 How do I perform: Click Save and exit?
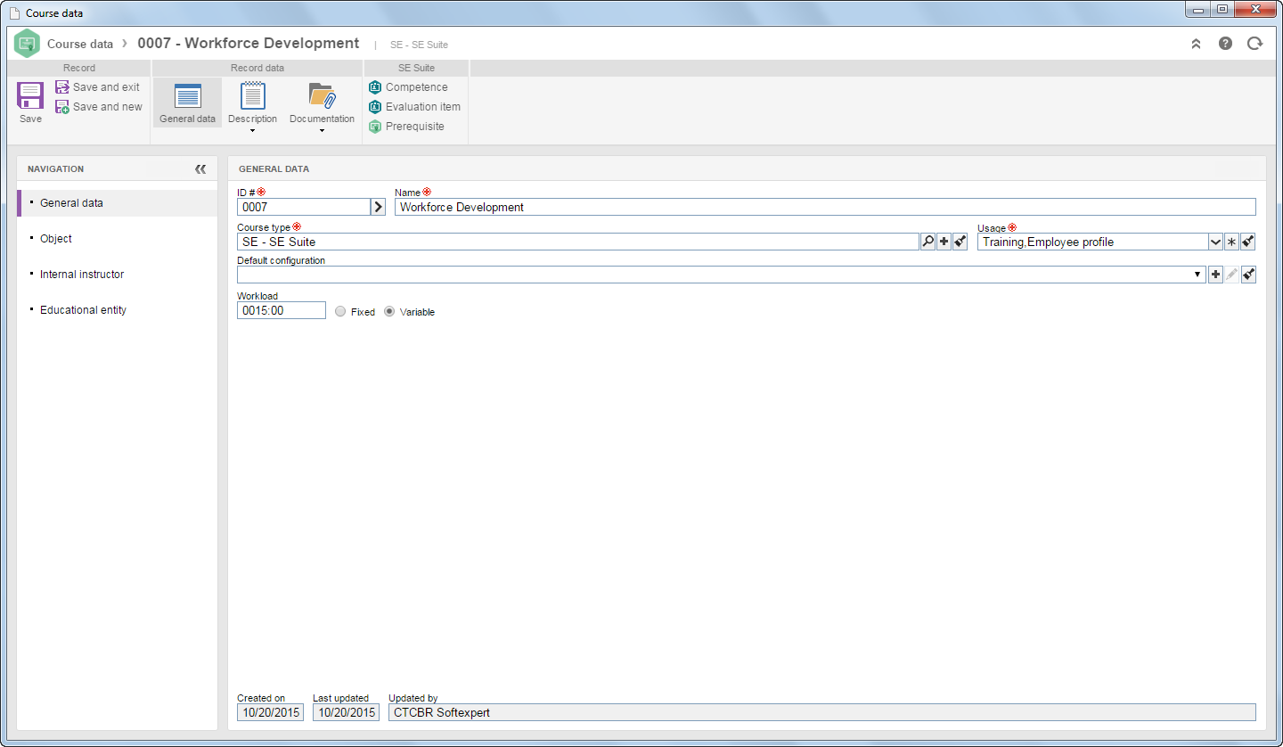click(98, 87)
